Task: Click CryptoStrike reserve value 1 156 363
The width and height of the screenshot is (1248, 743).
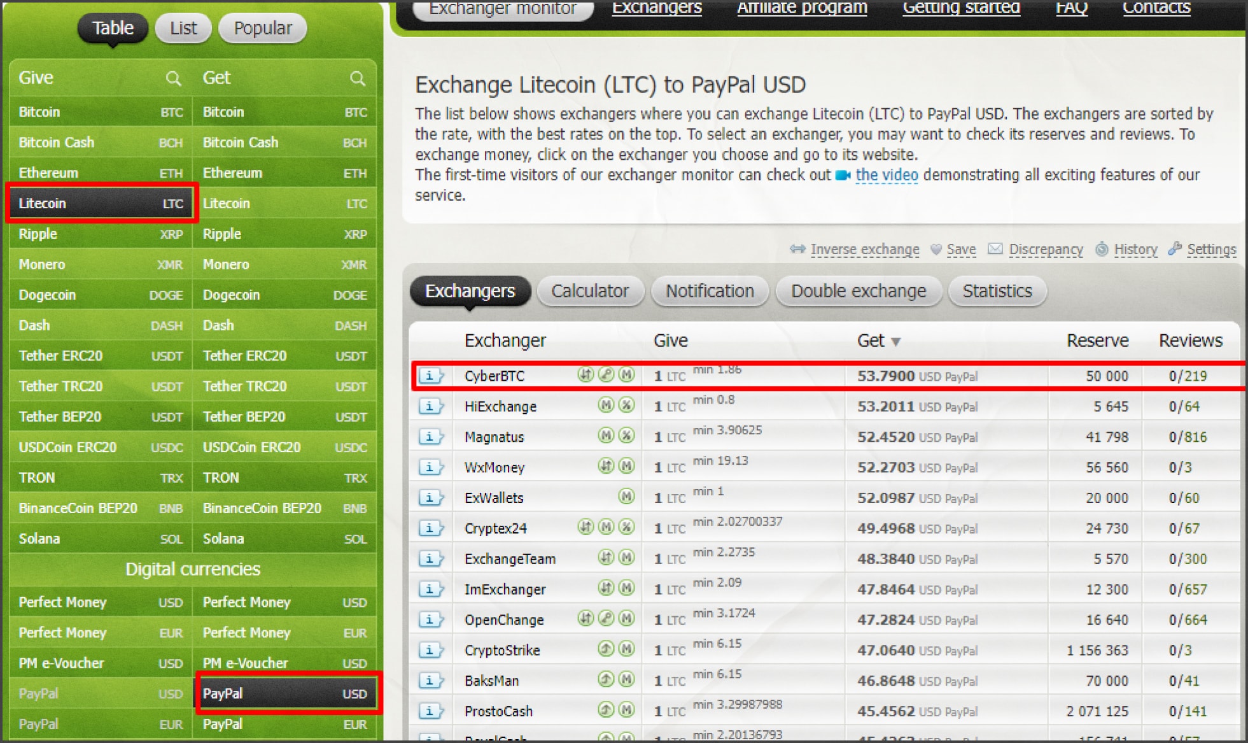Action: [1097, 651]
